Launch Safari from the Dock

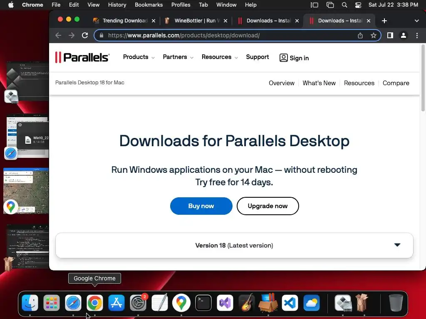73,302
